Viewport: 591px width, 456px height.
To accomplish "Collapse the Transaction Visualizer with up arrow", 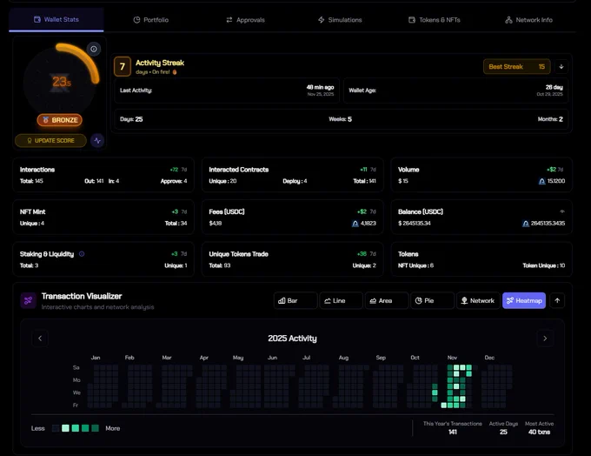I will (557, 300).
